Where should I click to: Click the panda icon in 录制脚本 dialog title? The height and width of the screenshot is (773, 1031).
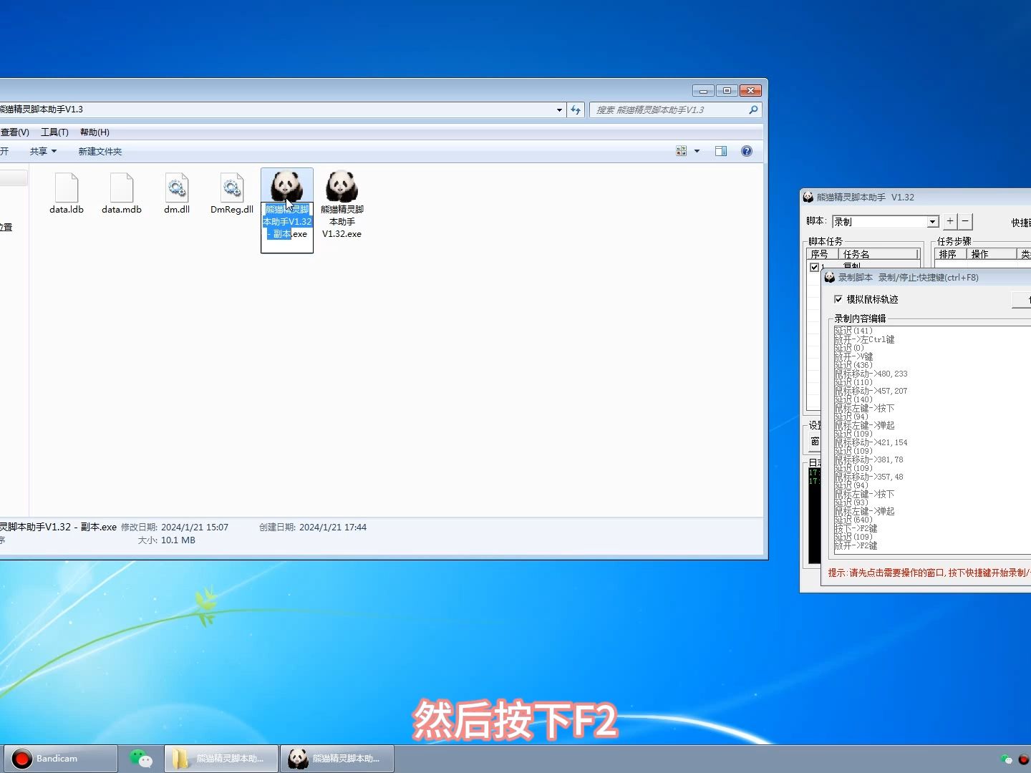[x=830, y=277]
